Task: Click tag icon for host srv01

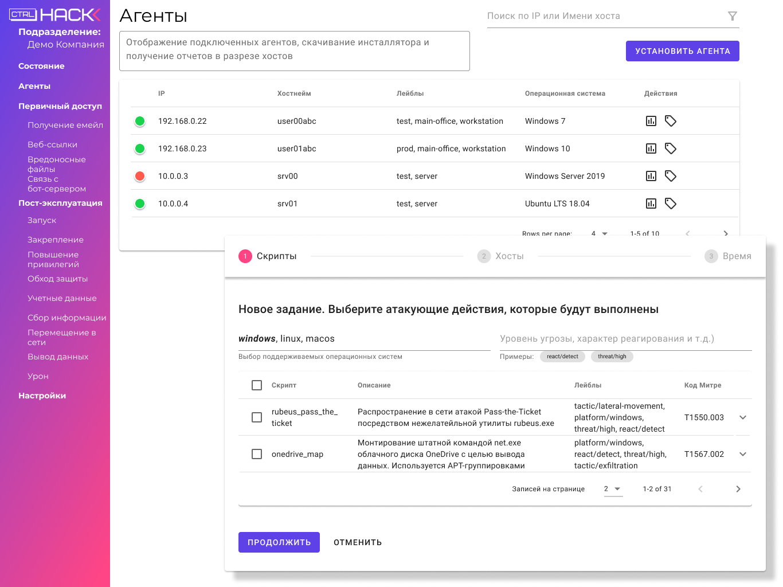Action: pos(671,204)
